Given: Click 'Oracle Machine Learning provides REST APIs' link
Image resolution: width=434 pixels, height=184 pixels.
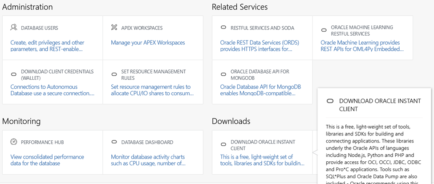Looking at the screenshot, I should tap(362, 46).
